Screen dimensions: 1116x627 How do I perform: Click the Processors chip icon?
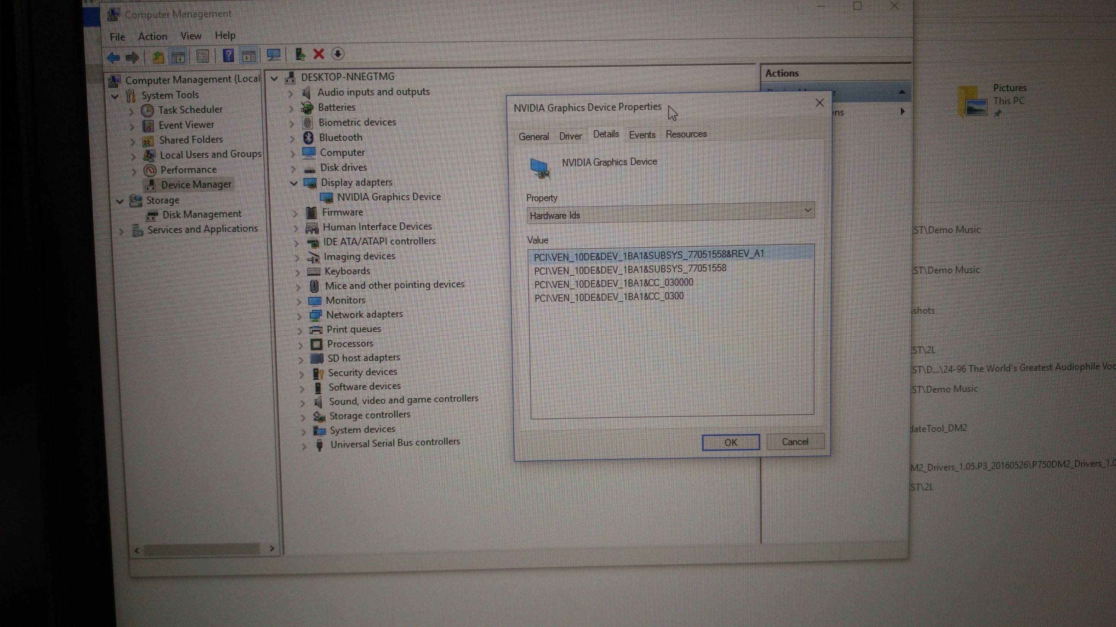(x=317, y=345)
